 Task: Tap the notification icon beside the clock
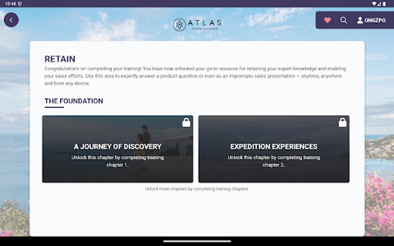click(19, 4)
